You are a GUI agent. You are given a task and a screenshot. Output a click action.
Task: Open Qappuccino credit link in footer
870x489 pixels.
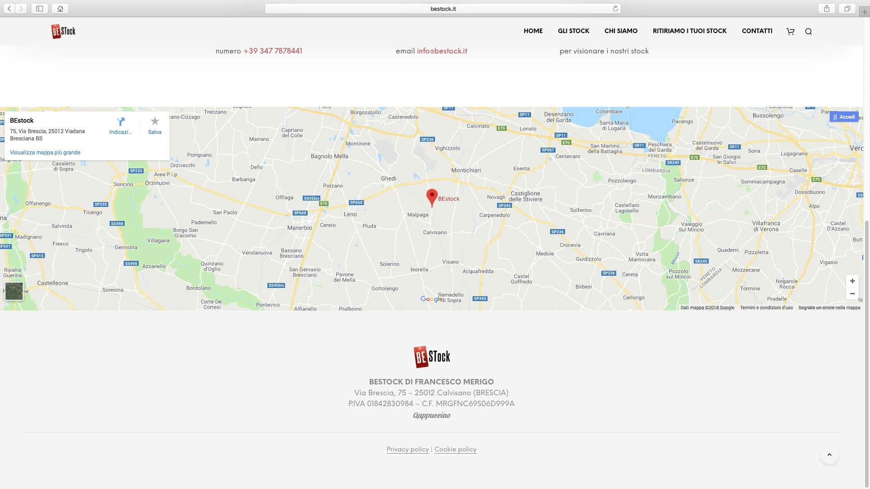(431, 415)
